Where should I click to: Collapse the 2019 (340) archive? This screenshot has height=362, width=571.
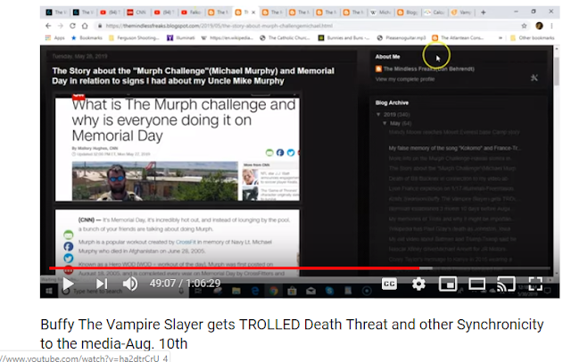coord(378,114)
